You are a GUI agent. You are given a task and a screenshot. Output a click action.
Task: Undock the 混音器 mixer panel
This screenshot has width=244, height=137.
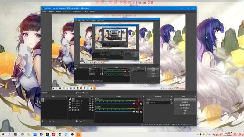143,97
